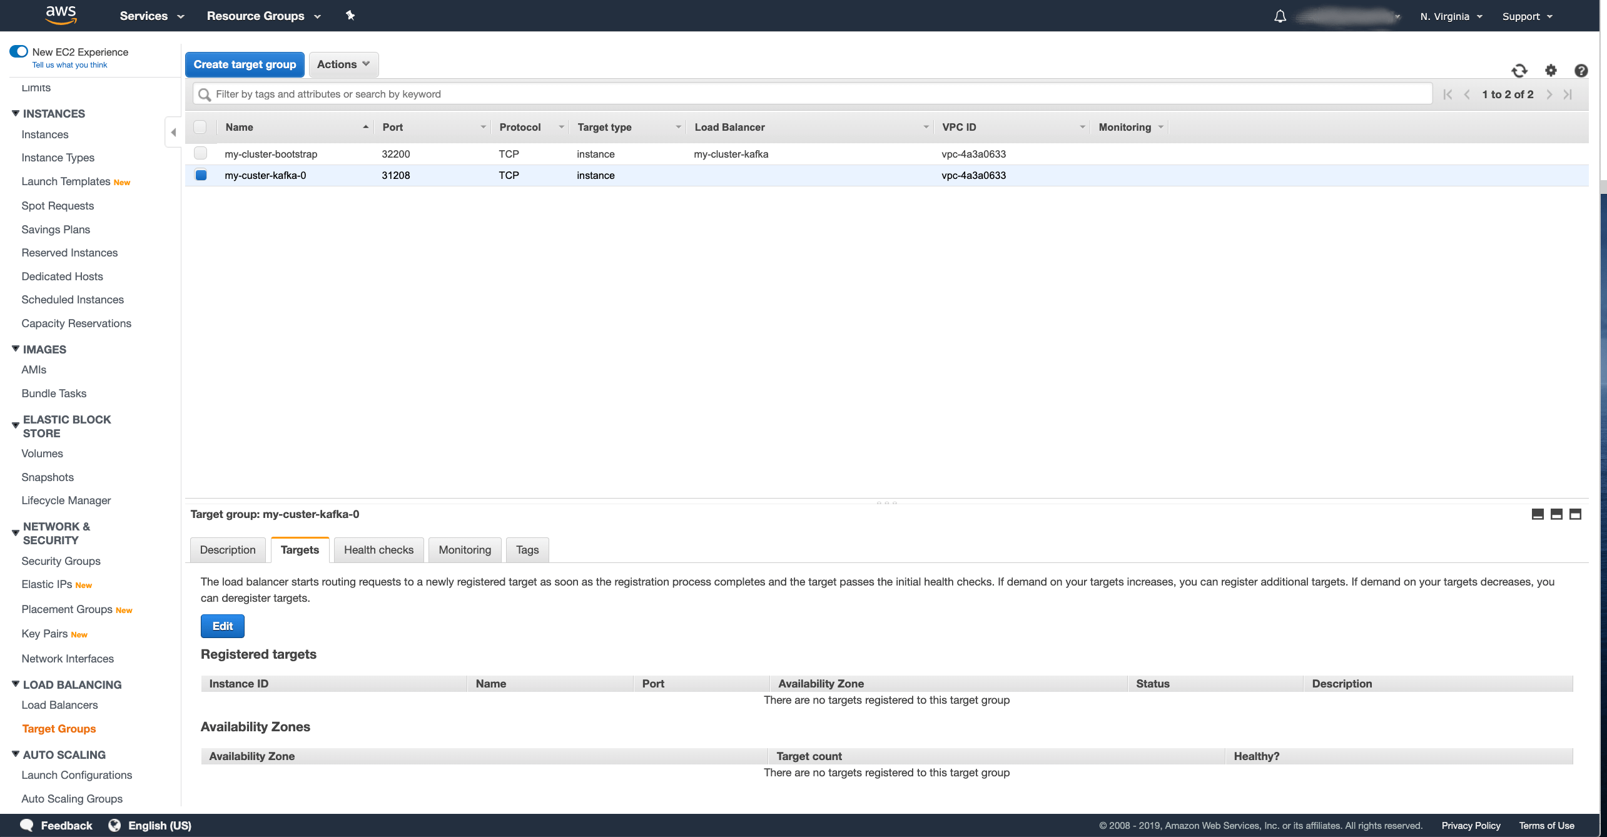Collapse the AUTO SCALING section

click(16, 754)
